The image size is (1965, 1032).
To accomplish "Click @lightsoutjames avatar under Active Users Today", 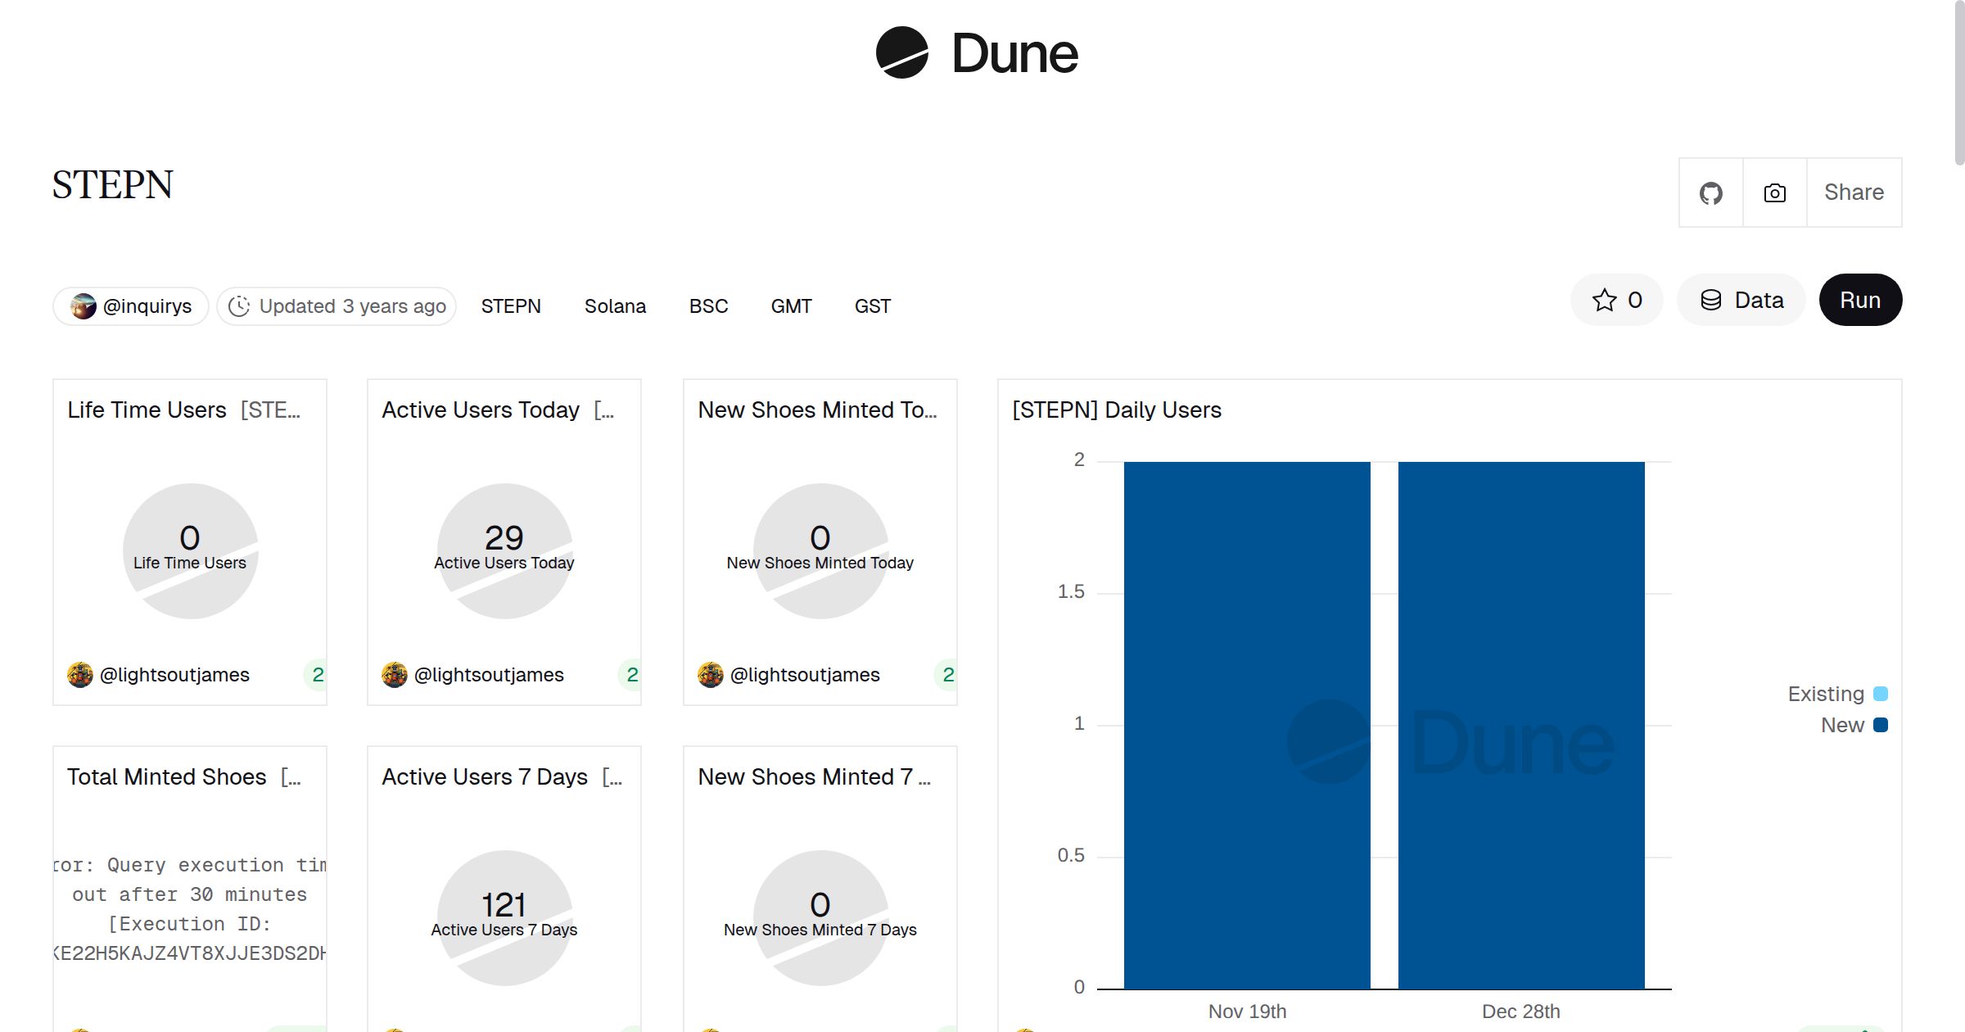I will click(x=395, y=674).
